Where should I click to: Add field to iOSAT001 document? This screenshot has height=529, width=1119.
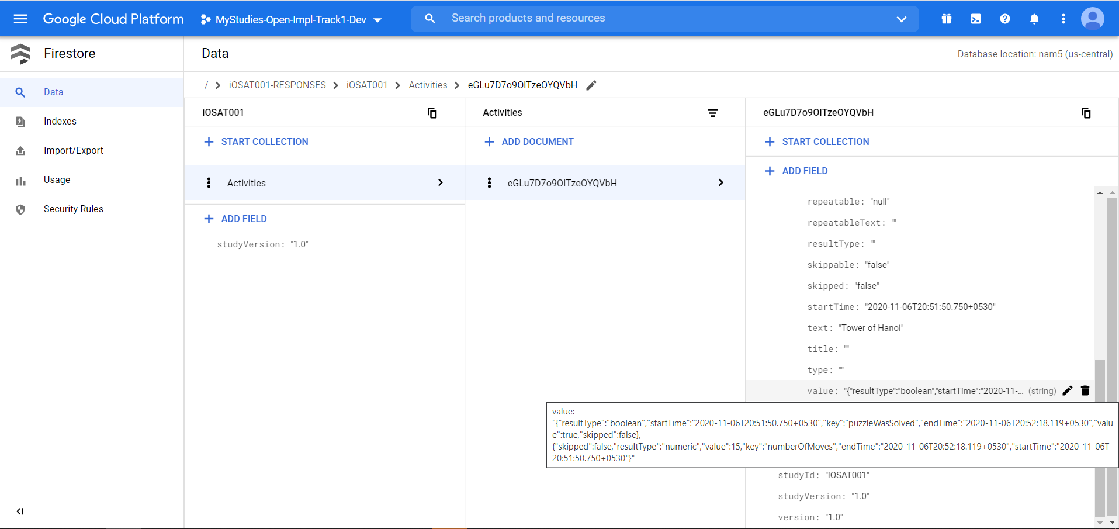[x=235, y=219]
